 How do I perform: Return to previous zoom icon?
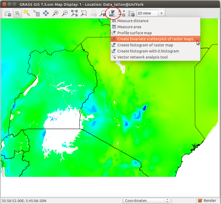point(93,13)
